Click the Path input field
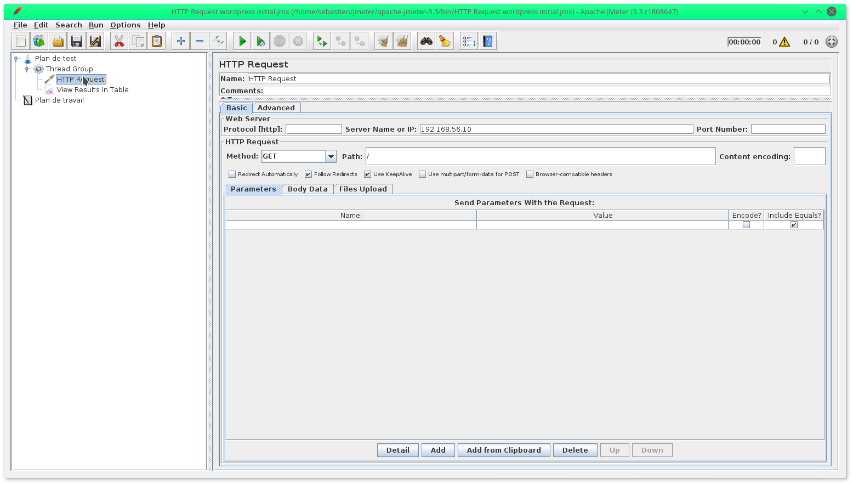Screen dimensions: 853x485 (x=541, y=156)
